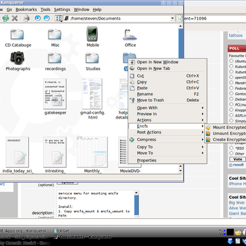The width and height of the screenshot is (246, 246).
Task: Expand the Actions submenu
Action: point(167,120)
